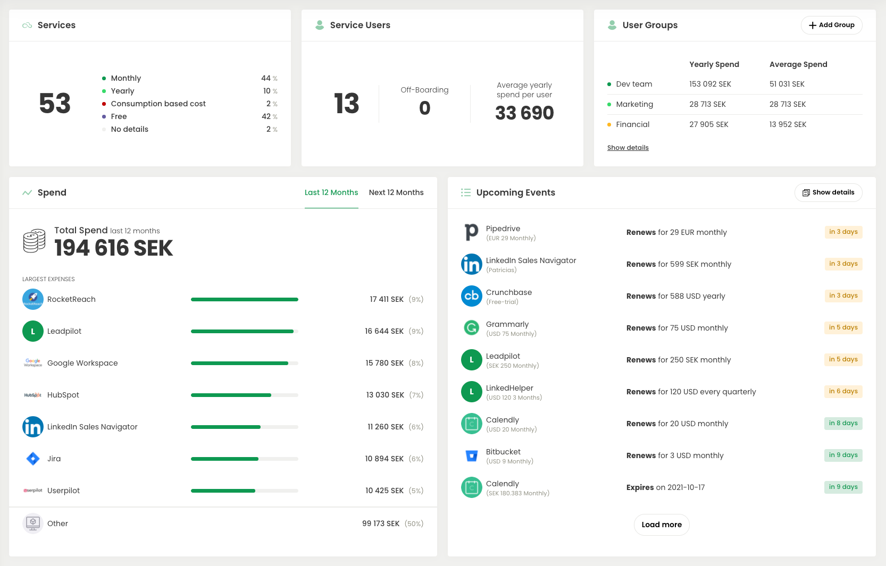The height and width of the screenshot is (566, 886).
Task: Click the Monthly services legend entry
Action: tap(190, 78)
